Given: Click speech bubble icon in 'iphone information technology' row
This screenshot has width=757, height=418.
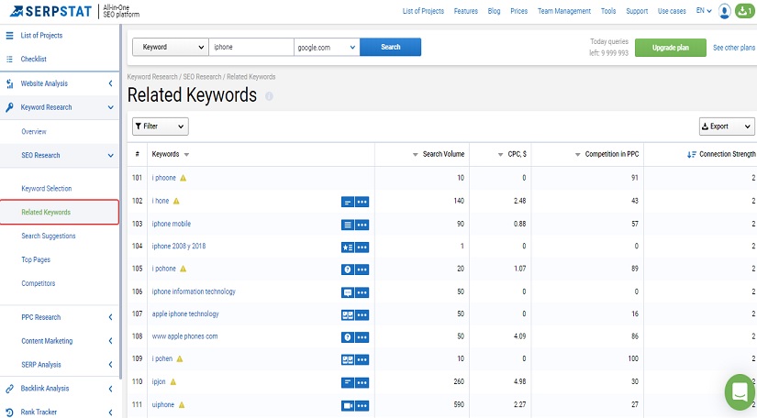Looking at the screenshot, I should pyautogui.click(x=348, y=292).
